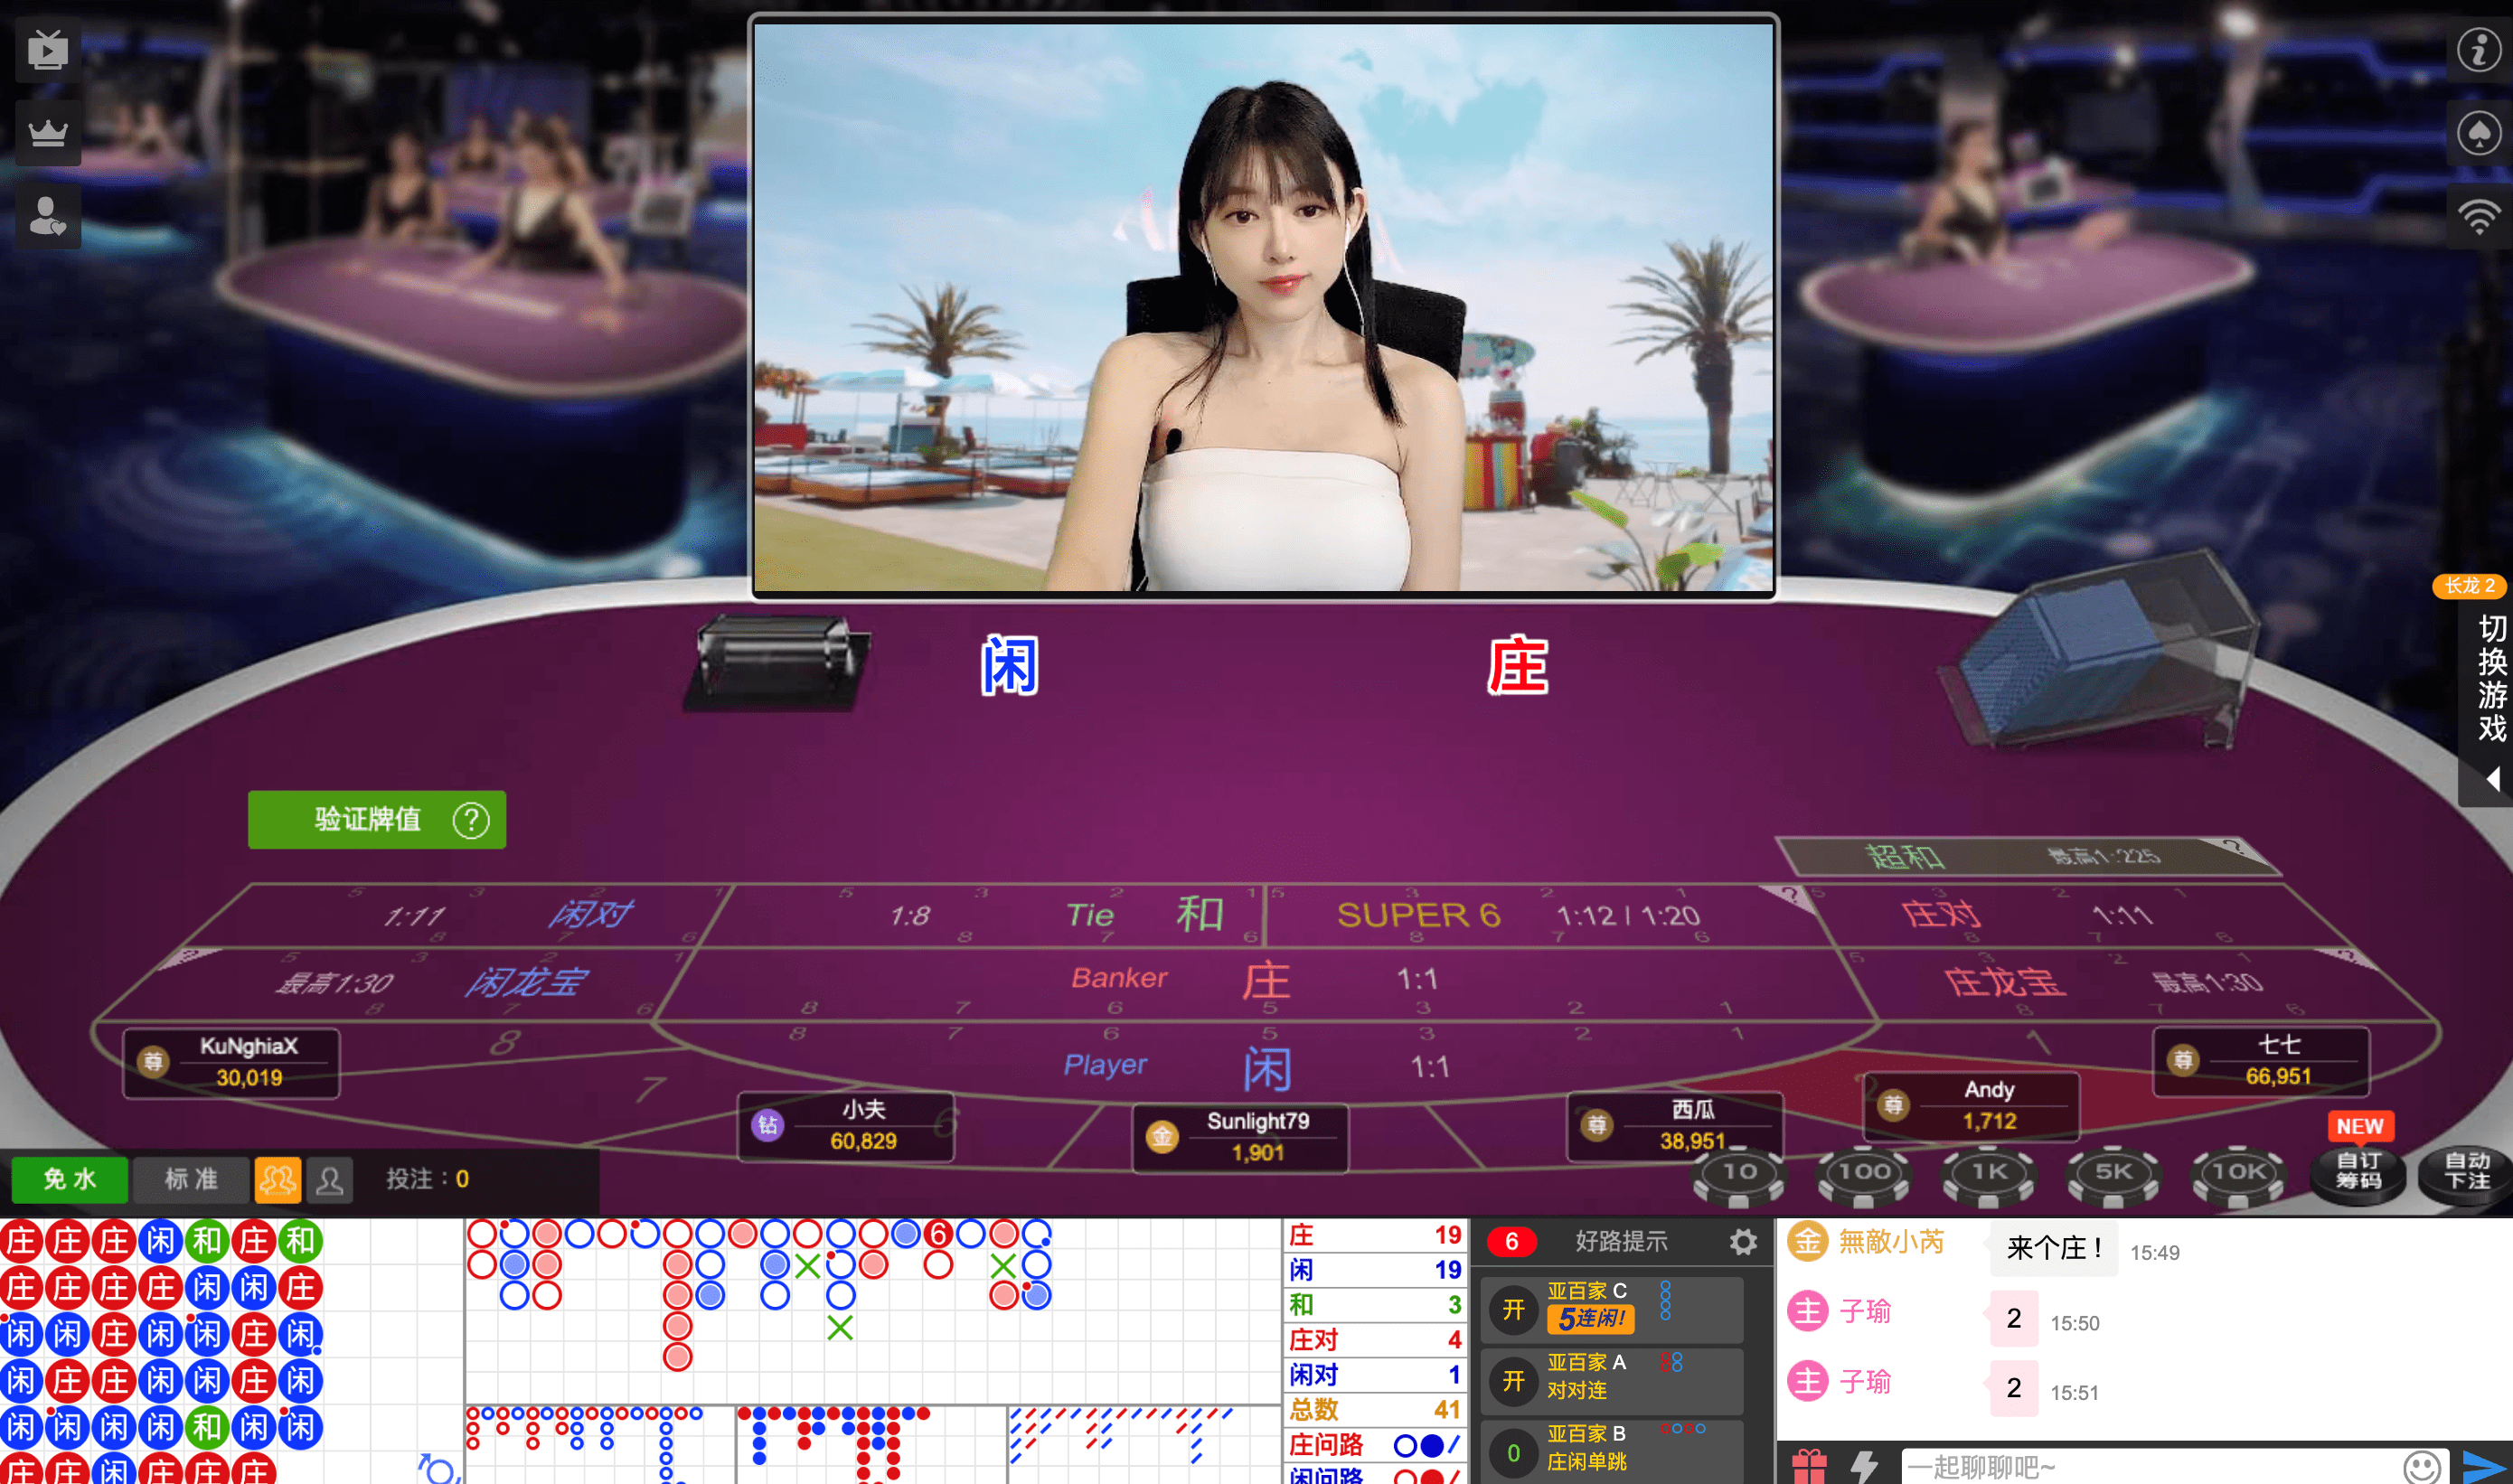The image size is (2513, 1484).
Task: Select the 10 chip
Action: 1739,1175
